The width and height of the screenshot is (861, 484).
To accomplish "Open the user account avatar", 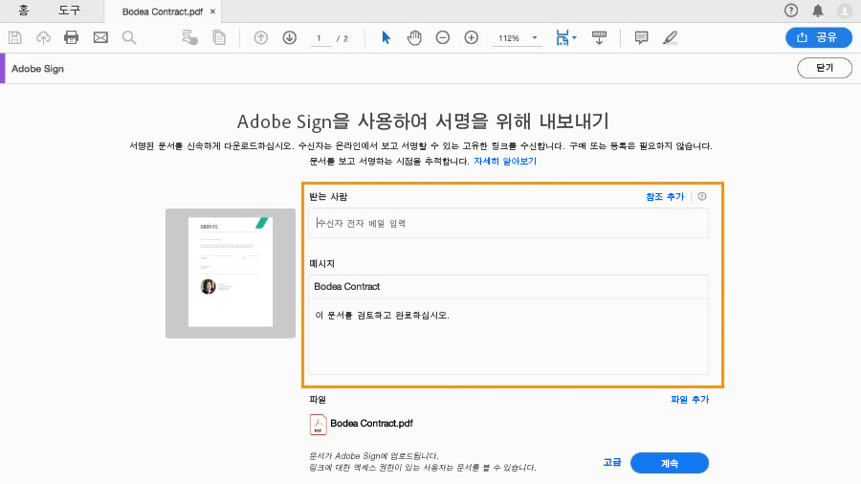I will (845, 11).
